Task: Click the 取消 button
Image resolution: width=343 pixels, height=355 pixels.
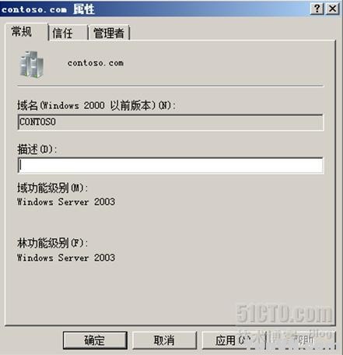Action: (x=164, y=340)
